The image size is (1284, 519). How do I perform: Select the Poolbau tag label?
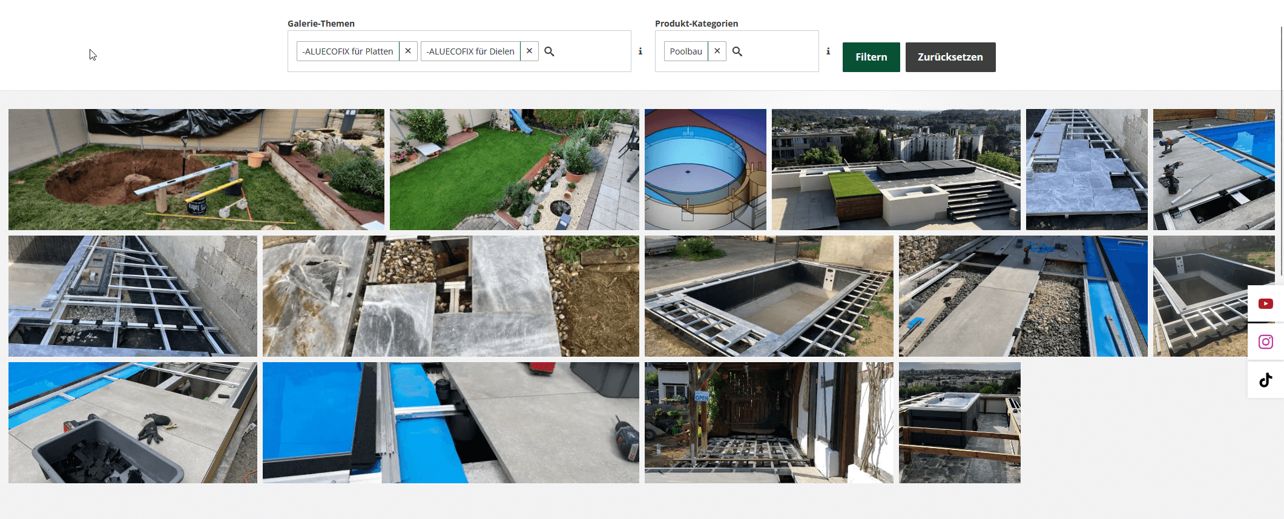[x=686, y=51]
